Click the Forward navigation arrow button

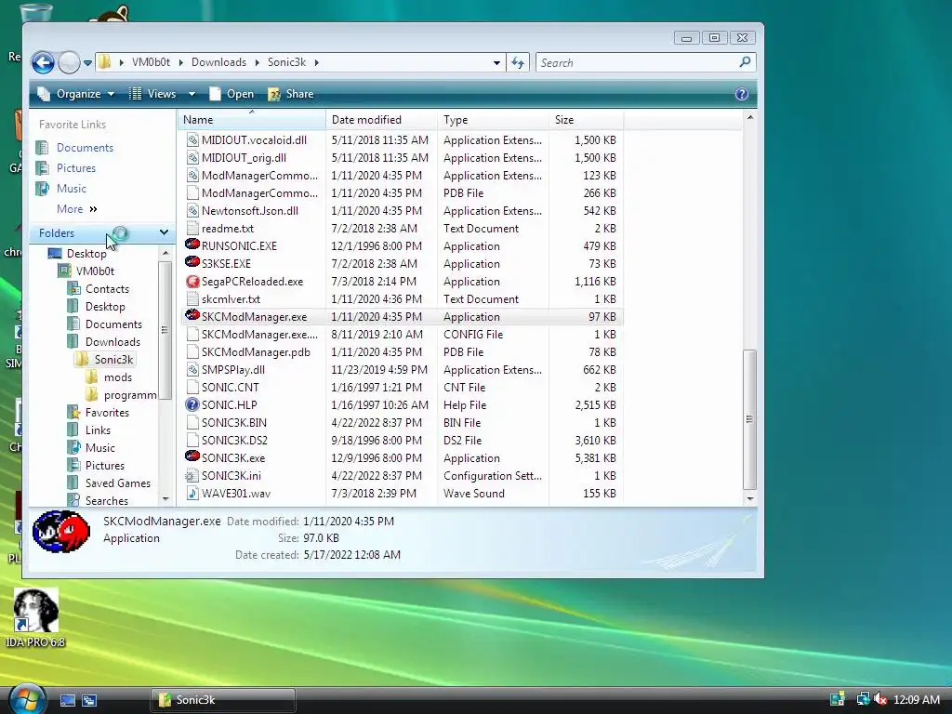tap(69, 62)
